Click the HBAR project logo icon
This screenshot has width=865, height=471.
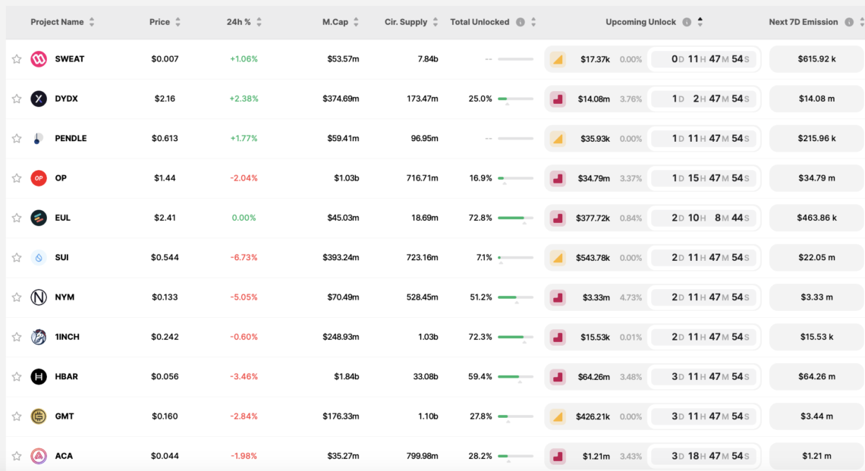tap(39, 377)
